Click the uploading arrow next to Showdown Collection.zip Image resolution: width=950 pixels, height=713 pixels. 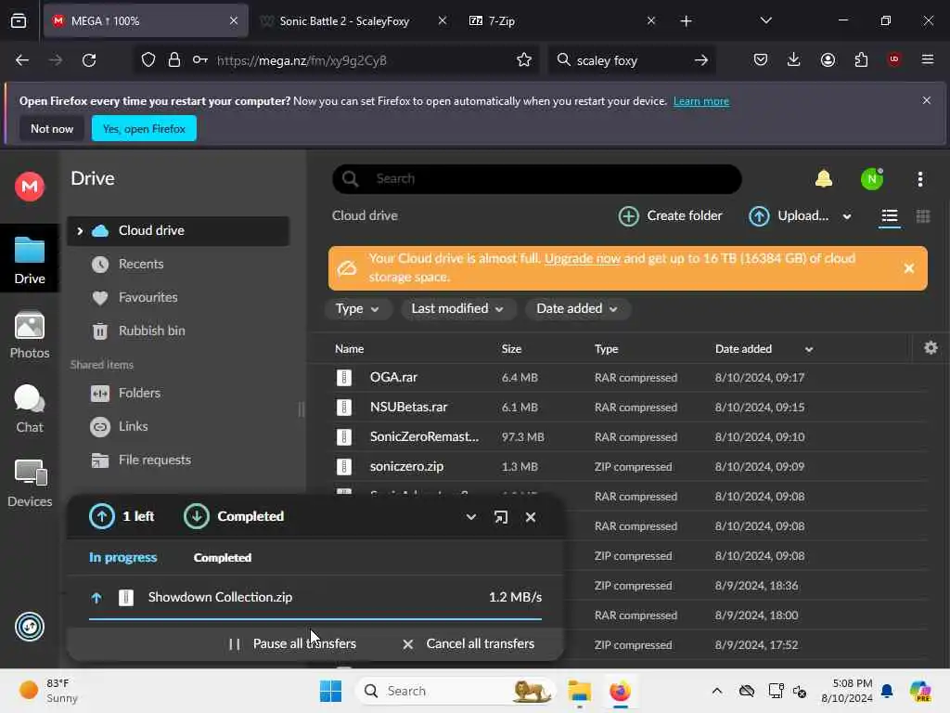click(96, 598)
